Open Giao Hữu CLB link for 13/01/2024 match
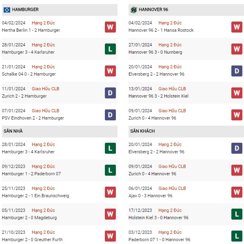The height and width of the screenshot is (244, 244). click(172, 89)
